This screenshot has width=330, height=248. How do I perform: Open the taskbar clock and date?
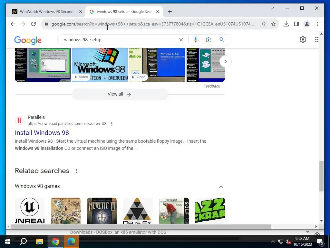click(302, 242)
